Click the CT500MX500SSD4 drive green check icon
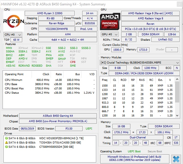 tap(7, 147)
